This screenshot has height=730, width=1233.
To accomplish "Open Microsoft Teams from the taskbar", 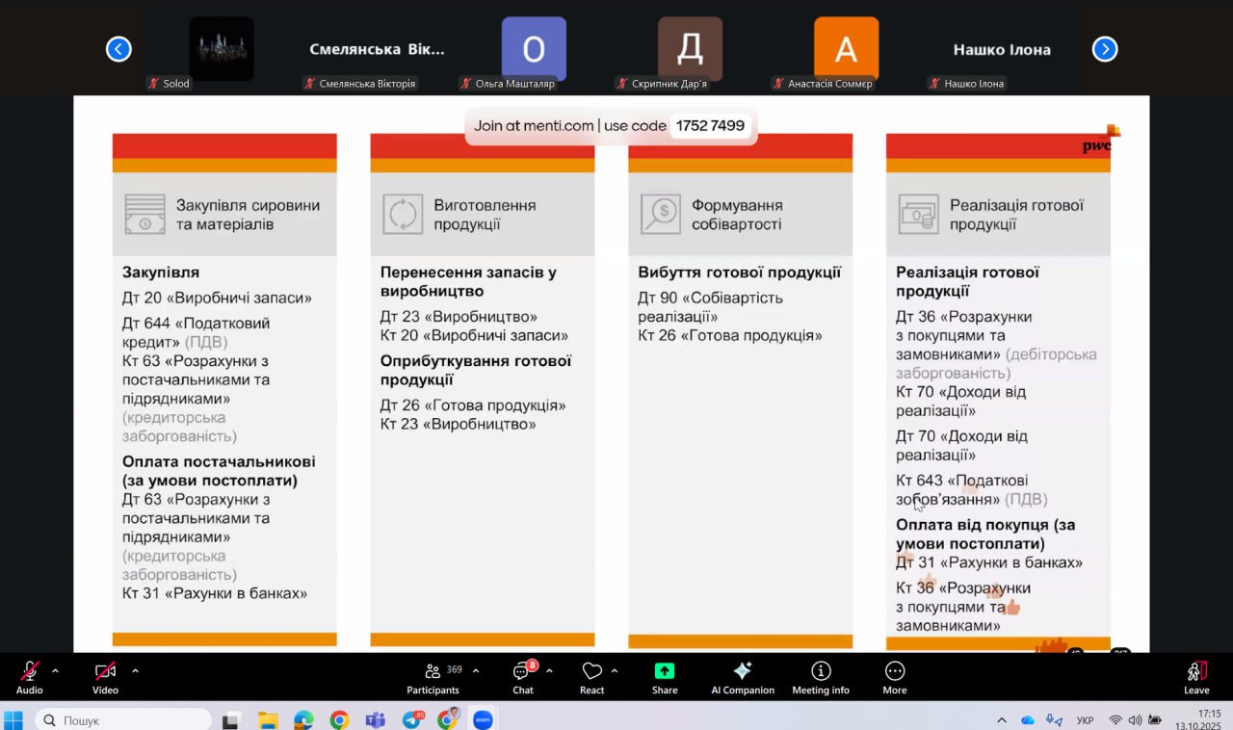I will tap(375, 720).
